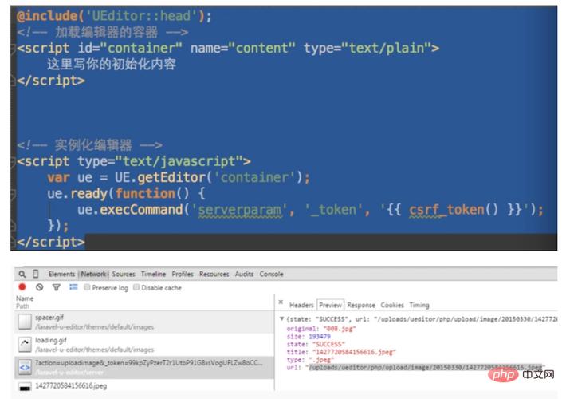The image size is (562, 399).
Task: Click the highlighted url /uploads/ueditor path value
Action: (x=426, y=367)
